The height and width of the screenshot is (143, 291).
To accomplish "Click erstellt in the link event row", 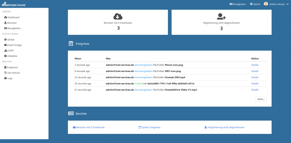I will pos(138,84).
